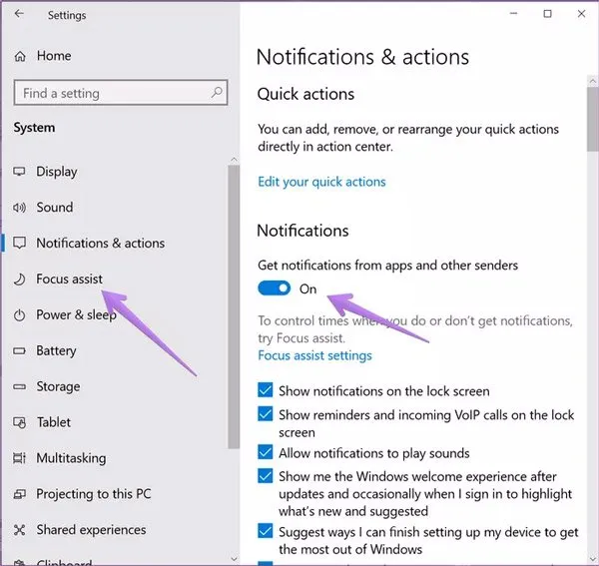Click the back arrow in Settings title bar
Viewport: 599px width, 566px height.
pos(21,15)
